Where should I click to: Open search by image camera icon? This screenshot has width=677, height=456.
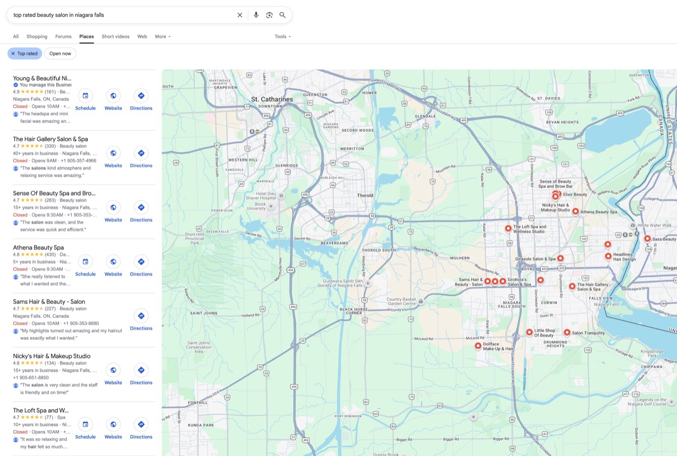point(269,15)
